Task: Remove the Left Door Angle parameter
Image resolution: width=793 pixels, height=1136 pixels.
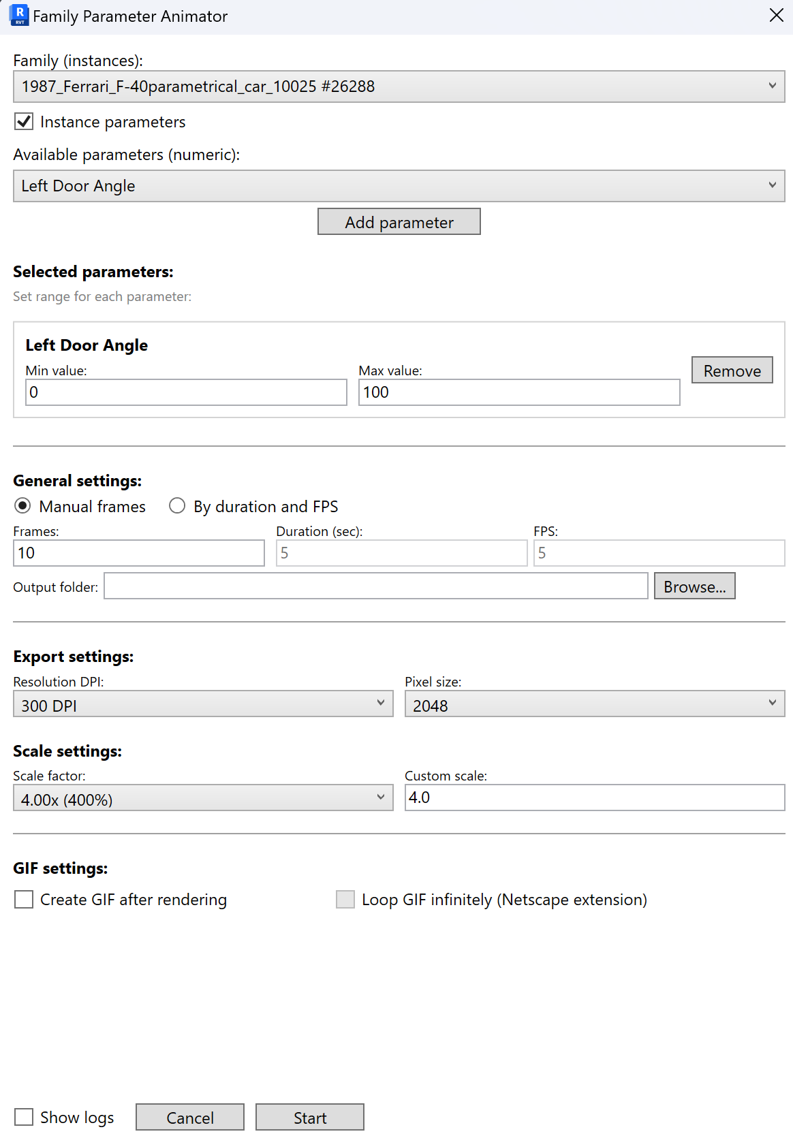Action: click(x=732, y=370)
